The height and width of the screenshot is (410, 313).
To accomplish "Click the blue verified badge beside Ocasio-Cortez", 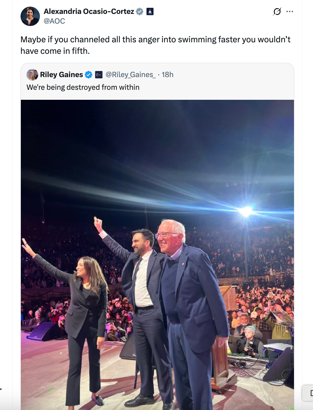I will [140, 11].
